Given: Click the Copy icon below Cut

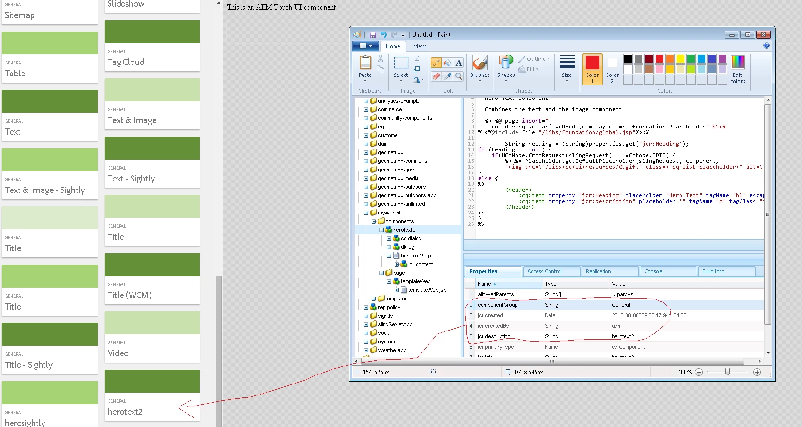Looking at the screenshot, I should pyautogui.click(x=380, y=70).
